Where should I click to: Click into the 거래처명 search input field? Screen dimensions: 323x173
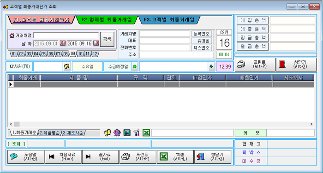click(66, 36)
